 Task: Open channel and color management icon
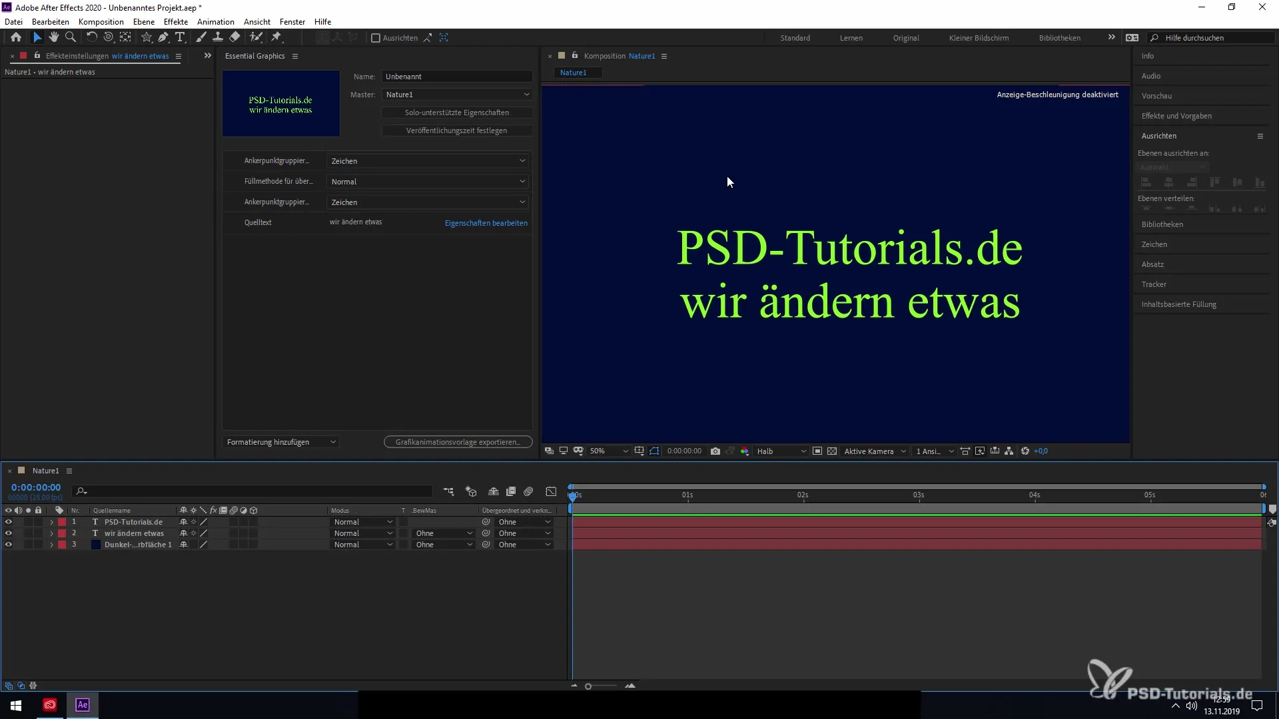pos(745,451)
